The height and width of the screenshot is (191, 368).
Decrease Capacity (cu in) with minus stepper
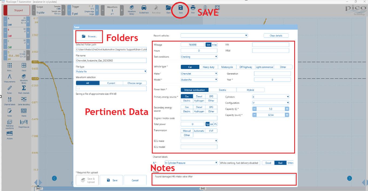(255, 115)
